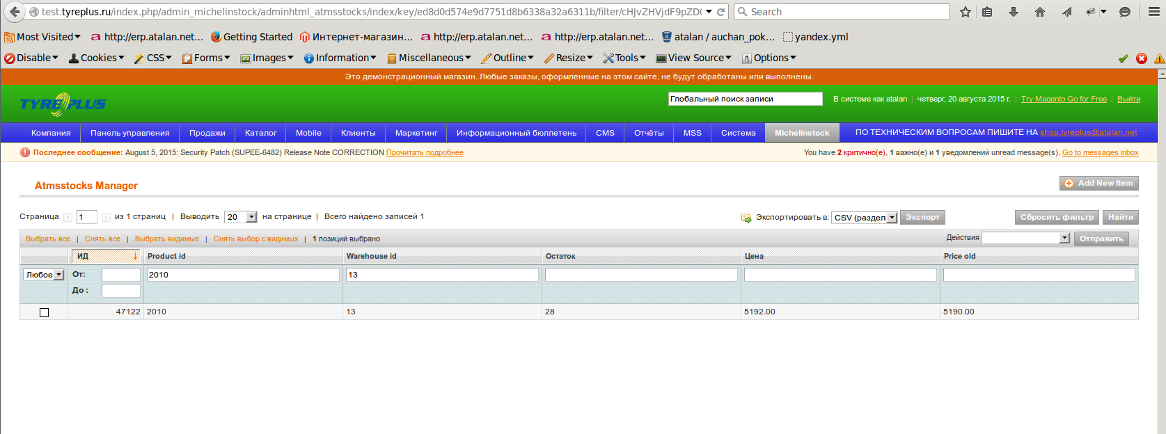Click red error cross icon

(x=1142, y=58)
